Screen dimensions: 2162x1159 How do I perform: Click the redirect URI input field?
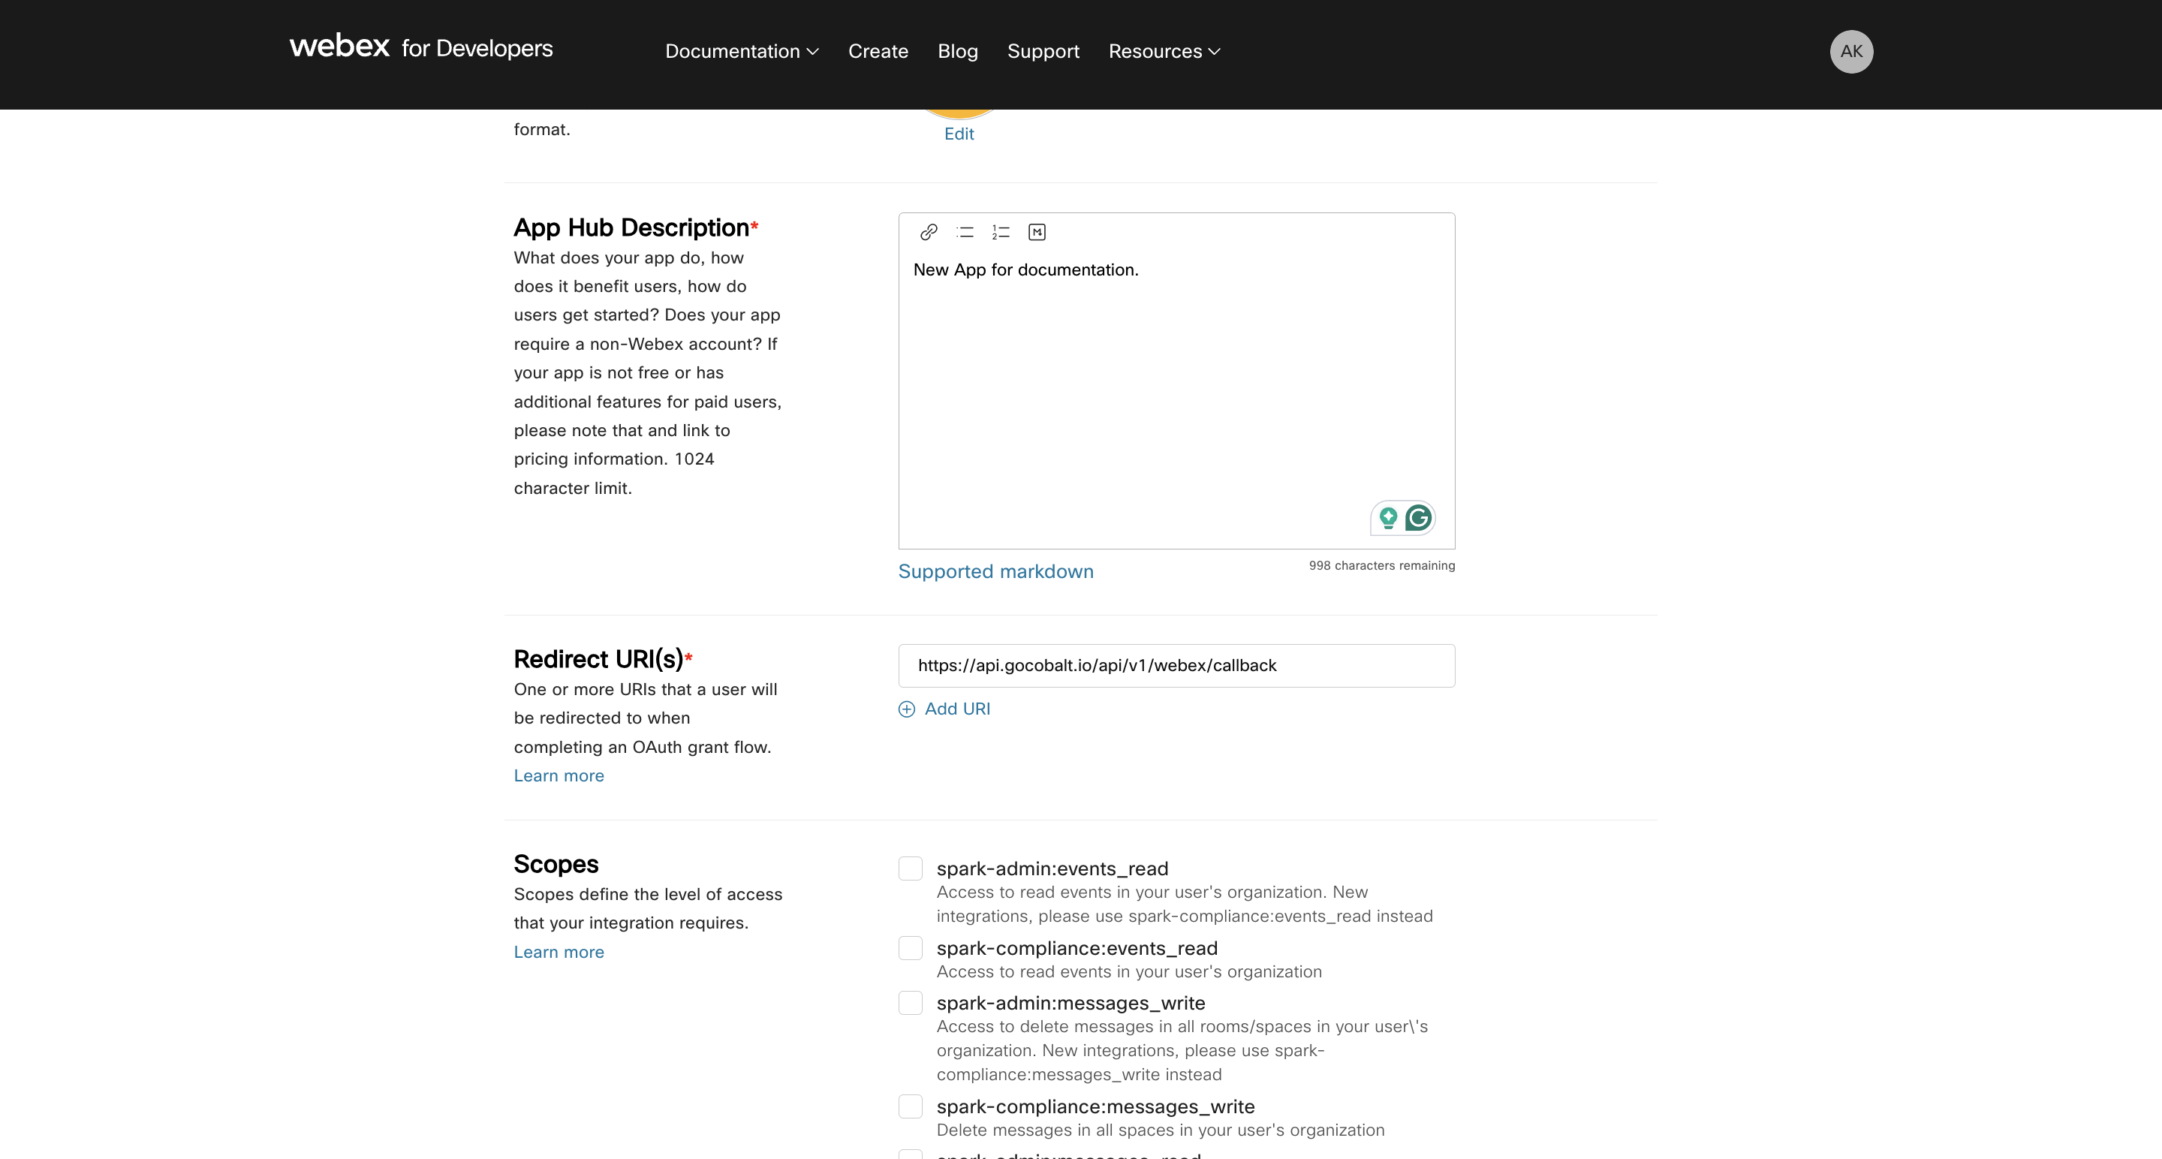click(x=1175, y=666)
